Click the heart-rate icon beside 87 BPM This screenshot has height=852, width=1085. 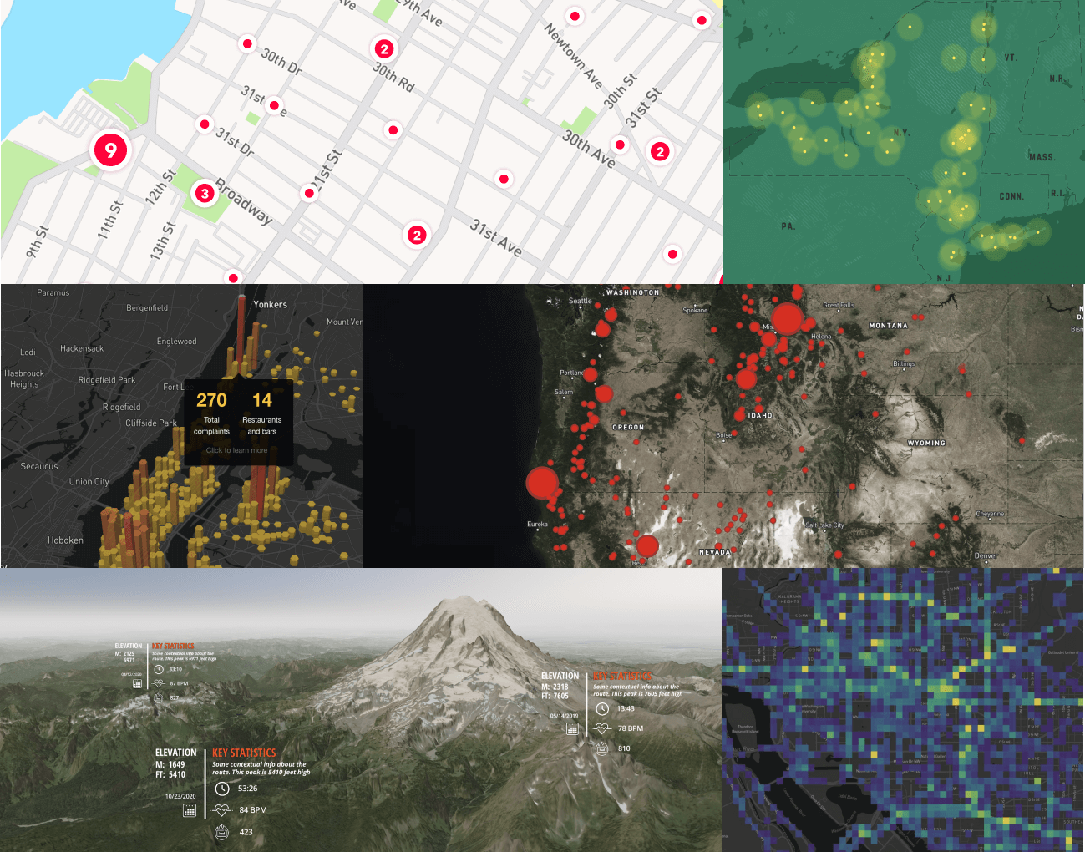[x=159, y=683]
